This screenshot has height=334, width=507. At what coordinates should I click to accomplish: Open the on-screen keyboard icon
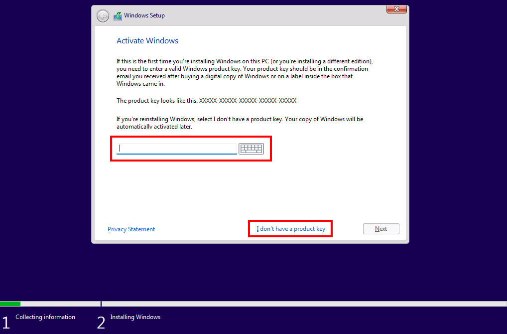251,149
